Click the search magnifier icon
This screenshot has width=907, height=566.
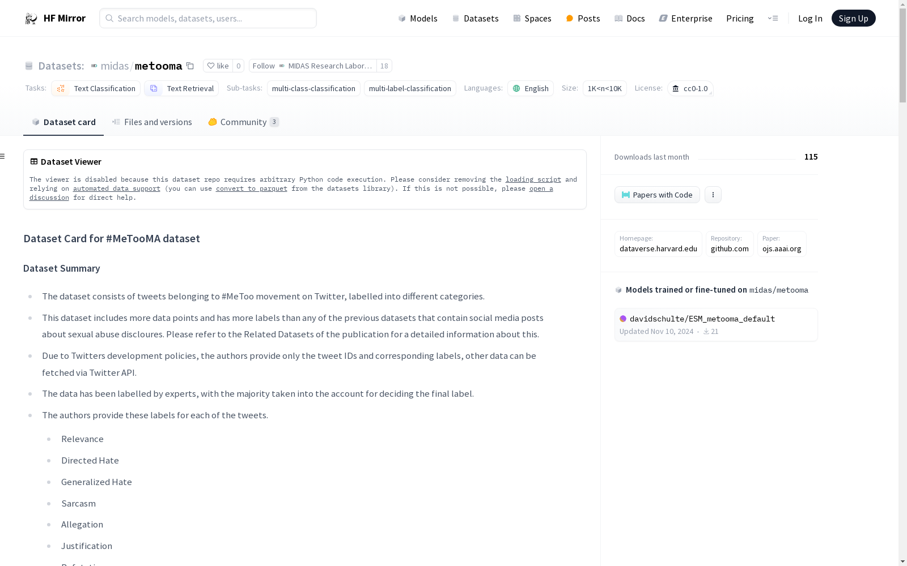pos(109,18)
